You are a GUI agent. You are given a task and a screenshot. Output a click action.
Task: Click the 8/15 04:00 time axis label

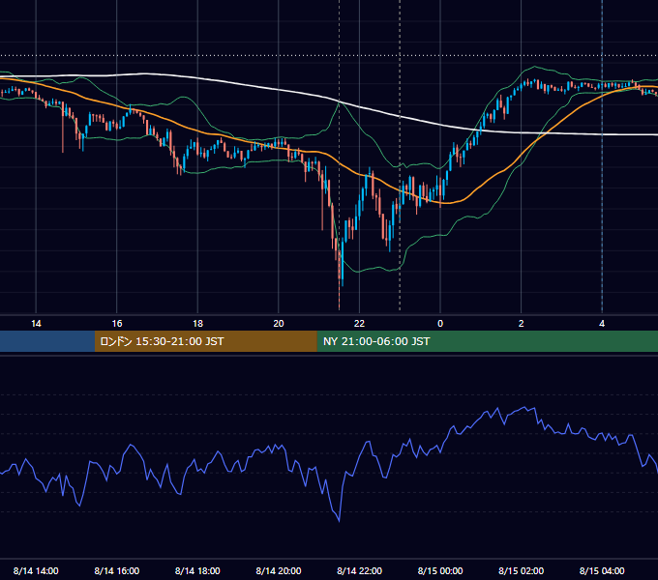(x=602, y=570)
